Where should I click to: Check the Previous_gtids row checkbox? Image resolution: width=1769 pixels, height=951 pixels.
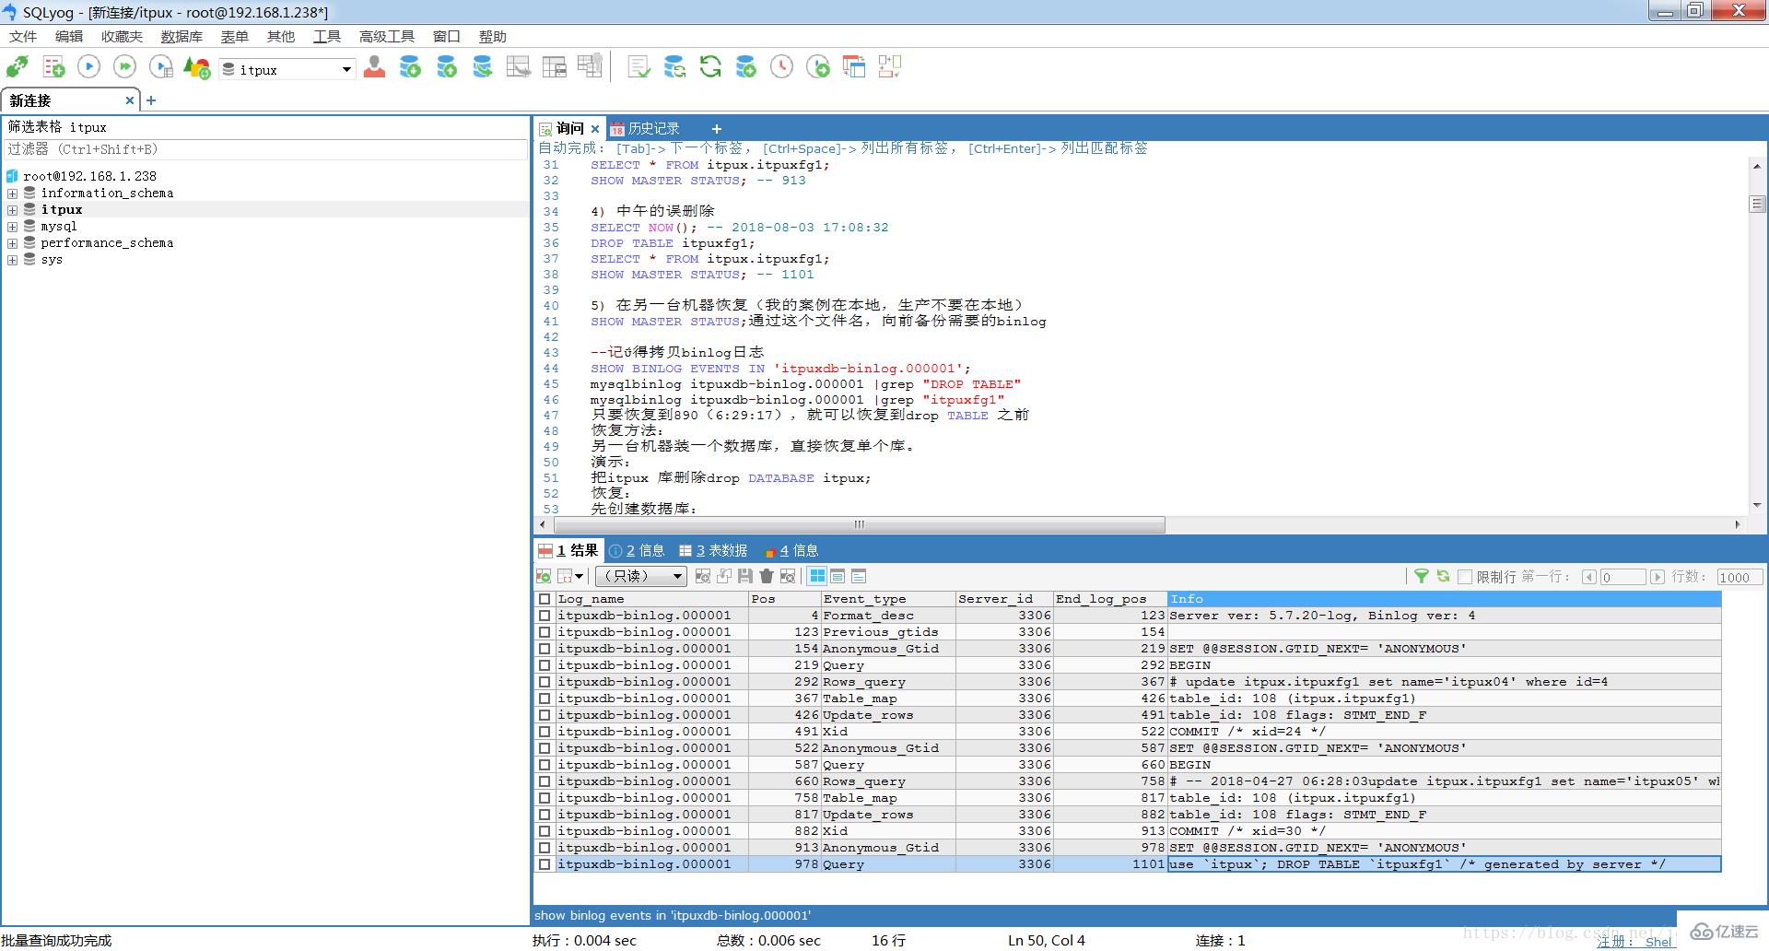pyautogui.click(x=545, y=632)
